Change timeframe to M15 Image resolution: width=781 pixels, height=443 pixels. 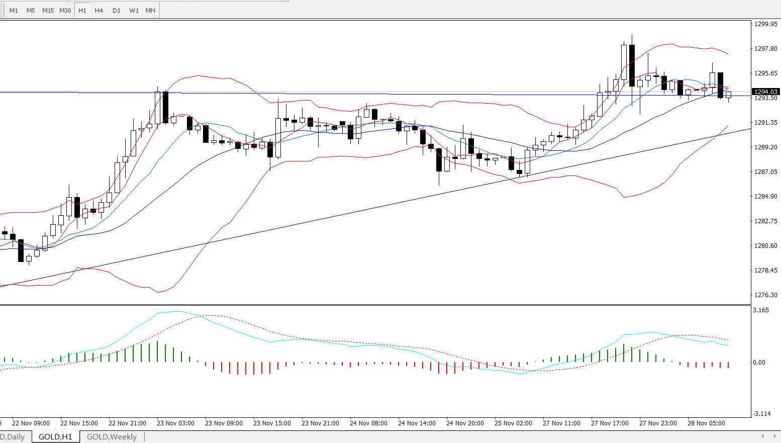[x=48, y=11]
